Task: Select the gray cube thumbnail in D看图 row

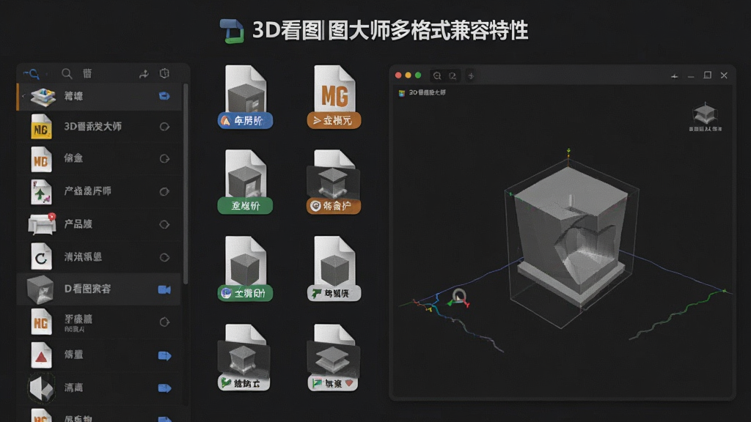Action: [x=40, y=289]
